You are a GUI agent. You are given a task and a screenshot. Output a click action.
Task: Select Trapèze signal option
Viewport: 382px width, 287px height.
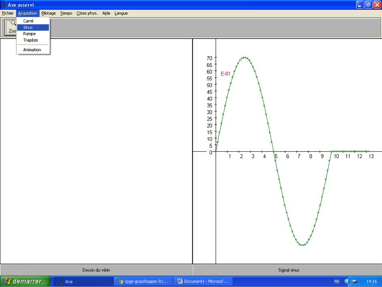pos(33,40)
